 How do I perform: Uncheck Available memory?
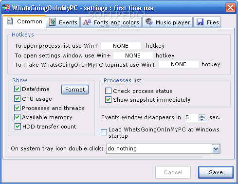[x=17, y=117]
